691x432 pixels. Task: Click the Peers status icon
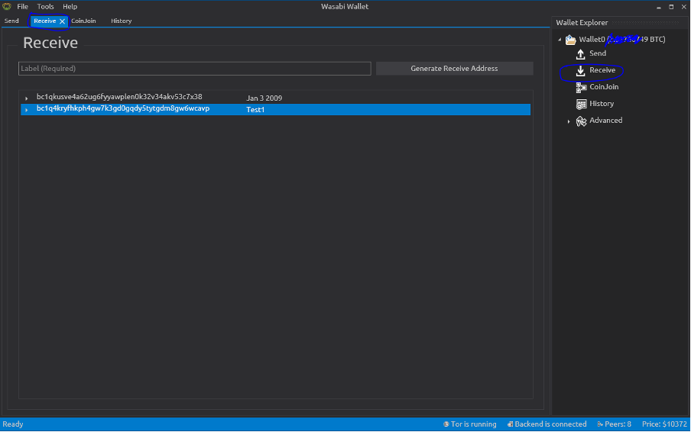(600, 424)
